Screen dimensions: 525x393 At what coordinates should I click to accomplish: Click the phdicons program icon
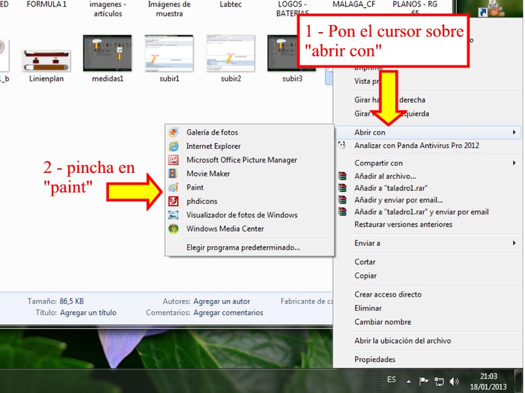tap(173, 201)
